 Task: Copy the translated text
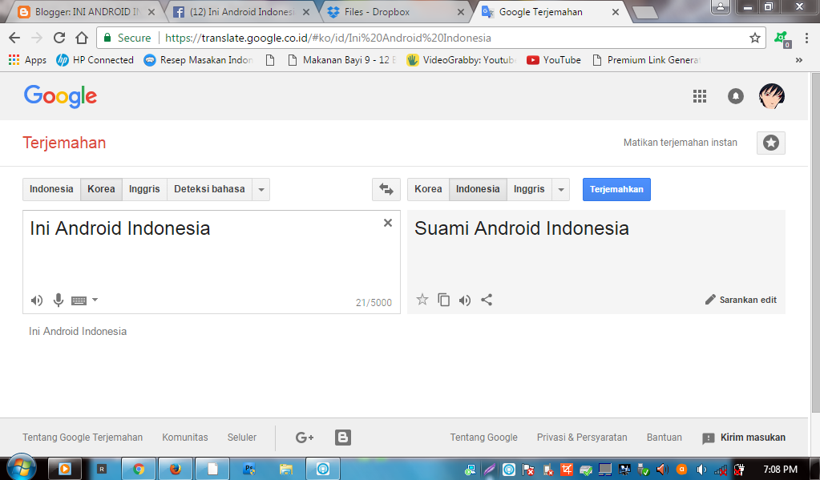point(443,300)
